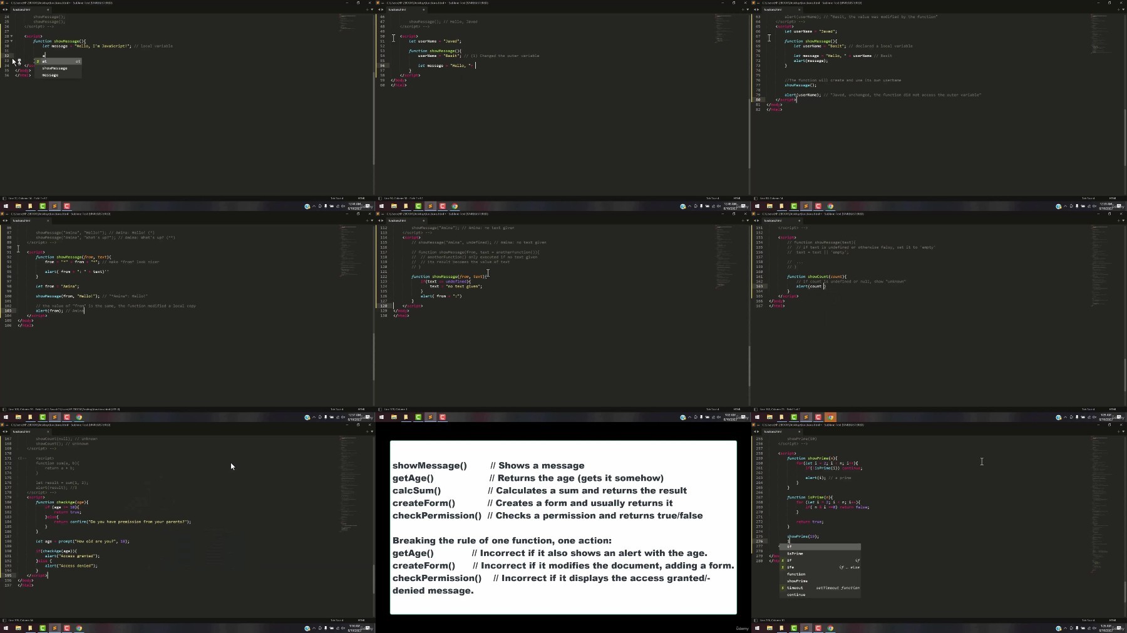Viewport: 1127px width, 633px height.
Task: Click the new tab plus button in showPrime frame
Action: tap(1118, 431)
